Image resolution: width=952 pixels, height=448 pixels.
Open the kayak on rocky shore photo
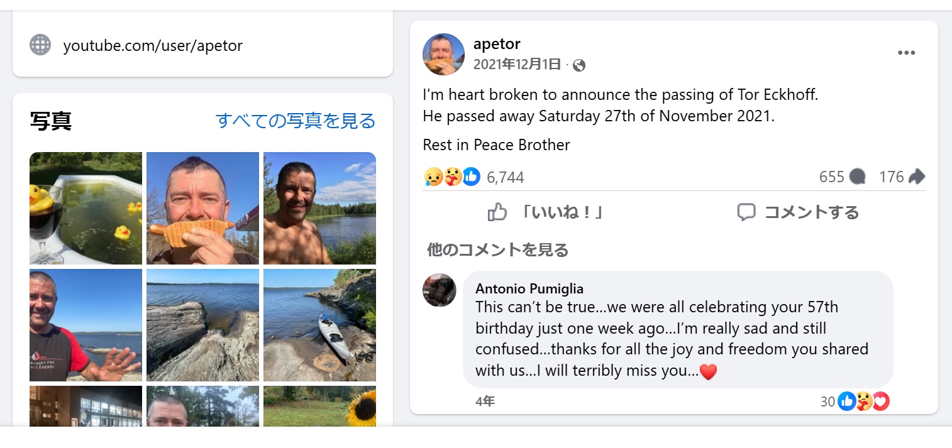(319, 325)
